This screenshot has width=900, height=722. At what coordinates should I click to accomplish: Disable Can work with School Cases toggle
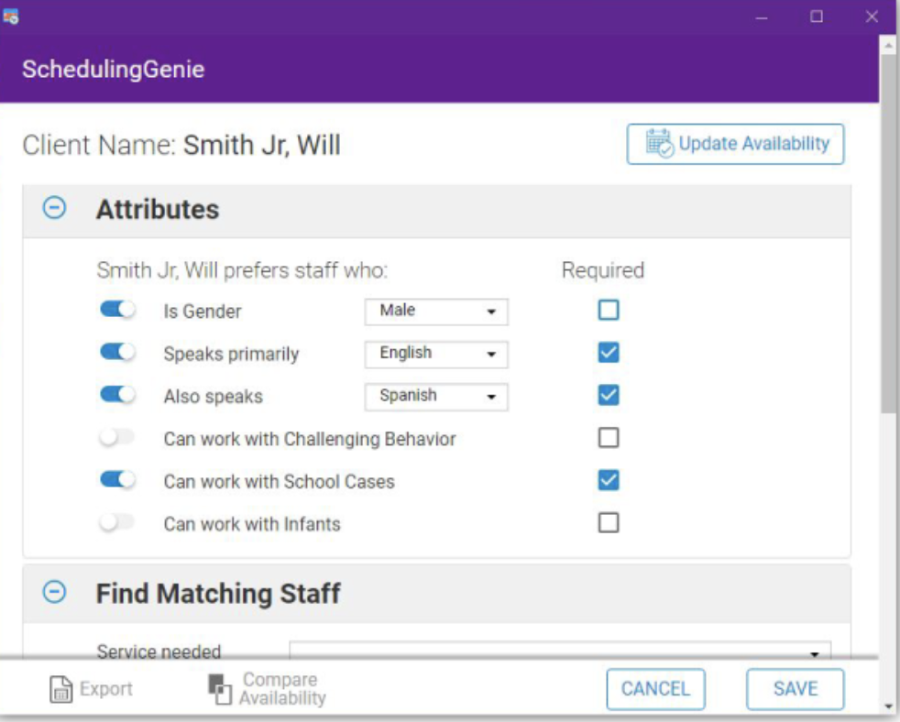pos(117,478)
